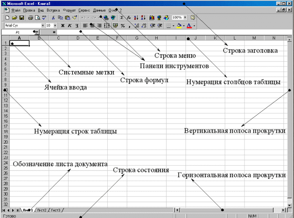Open the Borders style dropdown arrow
Viewport: 294px width, 218px height.
pyautogui.click(x=173, y=25)
